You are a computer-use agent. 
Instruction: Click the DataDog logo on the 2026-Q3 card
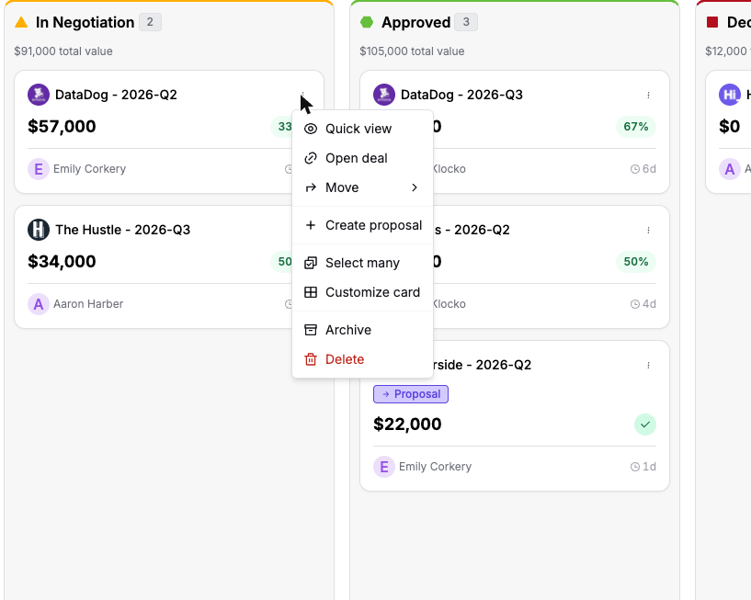coord(384,95)
